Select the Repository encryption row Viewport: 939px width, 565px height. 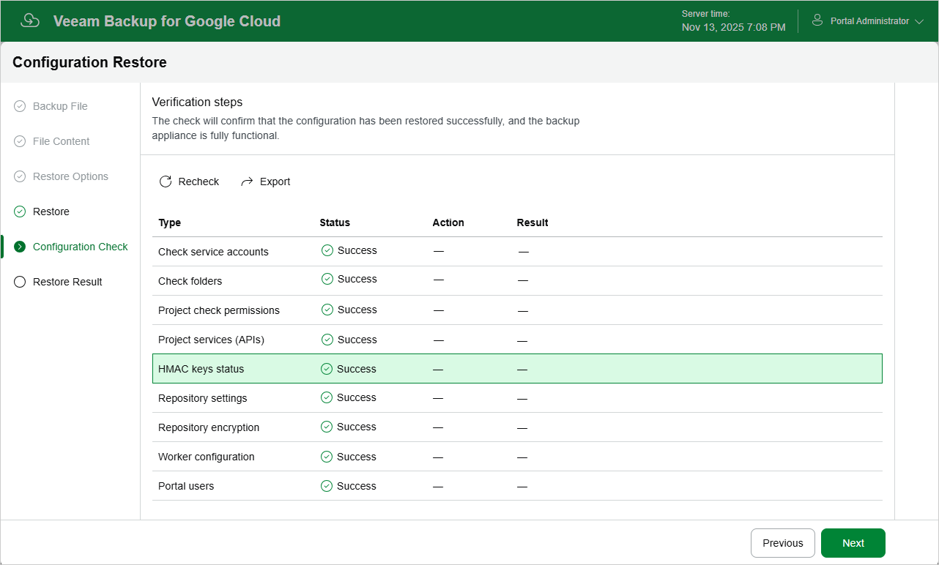pos(517,427)
